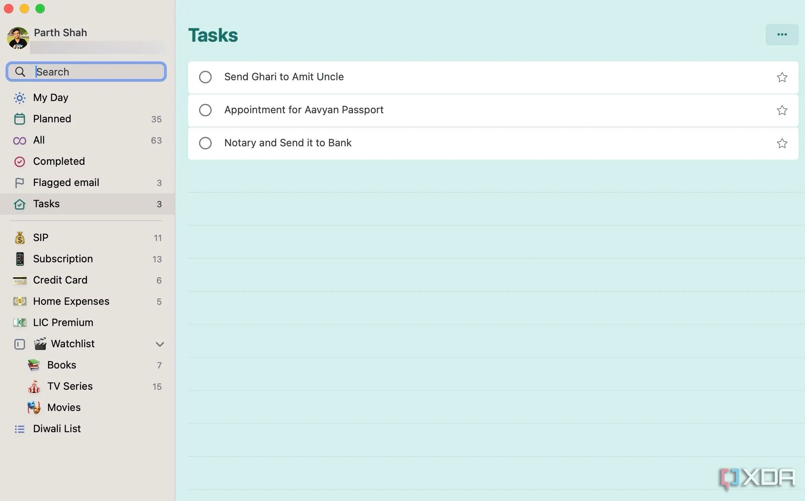This screenshot has height=501, width=805.
Task: Open Parth Shah account menu
Action: click(x=60, y=33)
